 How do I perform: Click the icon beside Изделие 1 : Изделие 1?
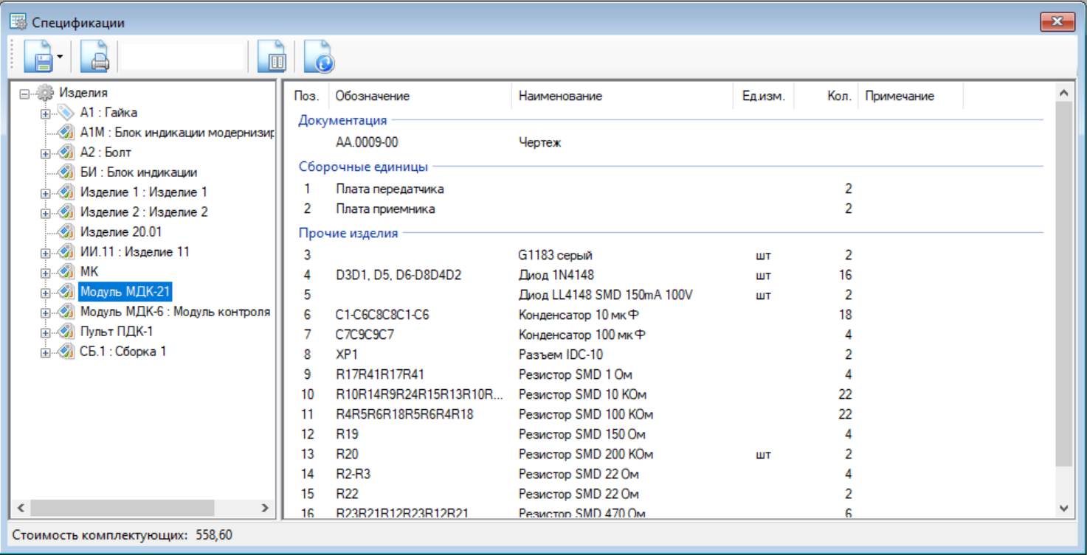coord(66,192)
